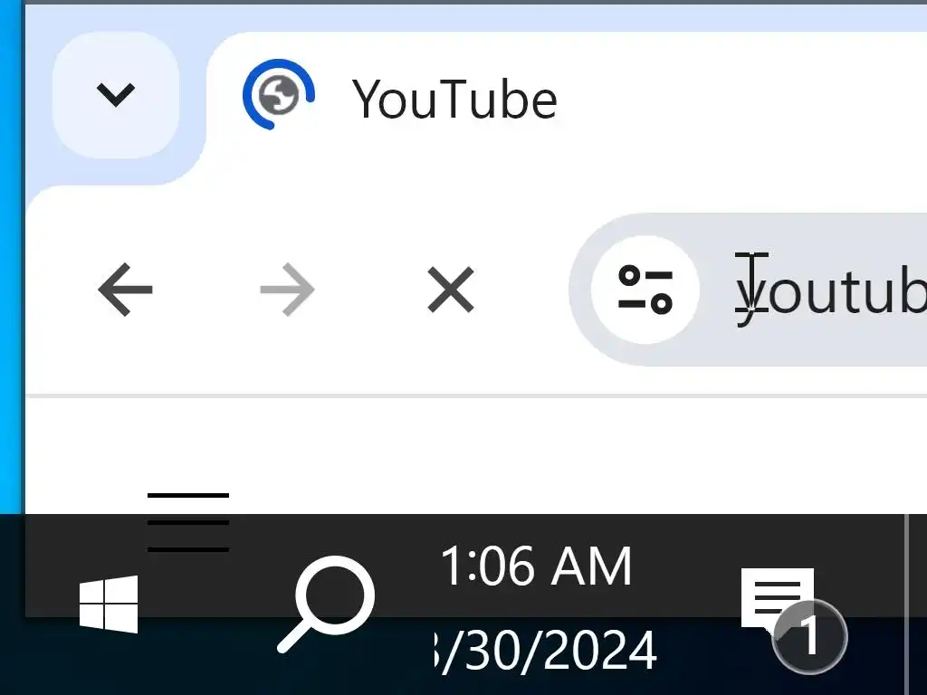927x695 pixels.
Task: Open the Action Center notification icon
Action: tap(777, 598)
